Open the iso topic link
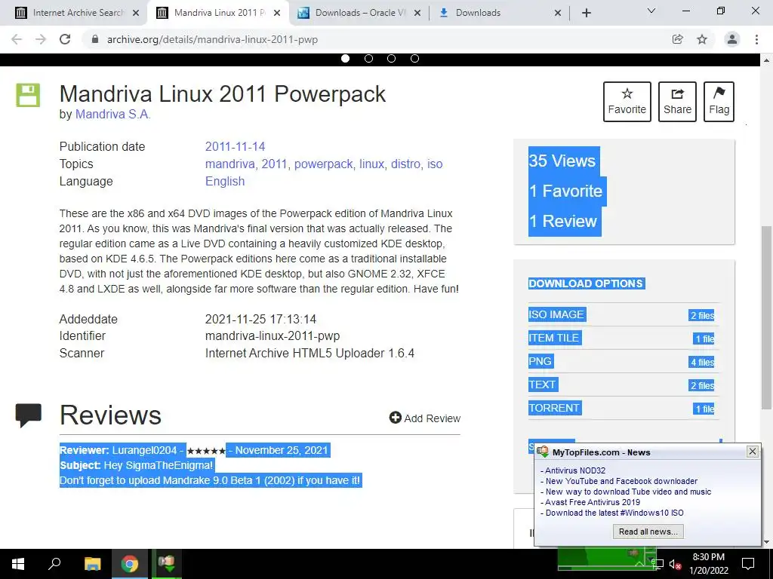 (x=435, y=164)
